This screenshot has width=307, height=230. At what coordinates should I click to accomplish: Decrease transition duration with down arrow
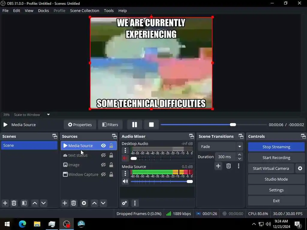pyautogui.click(x=240, y=159)
